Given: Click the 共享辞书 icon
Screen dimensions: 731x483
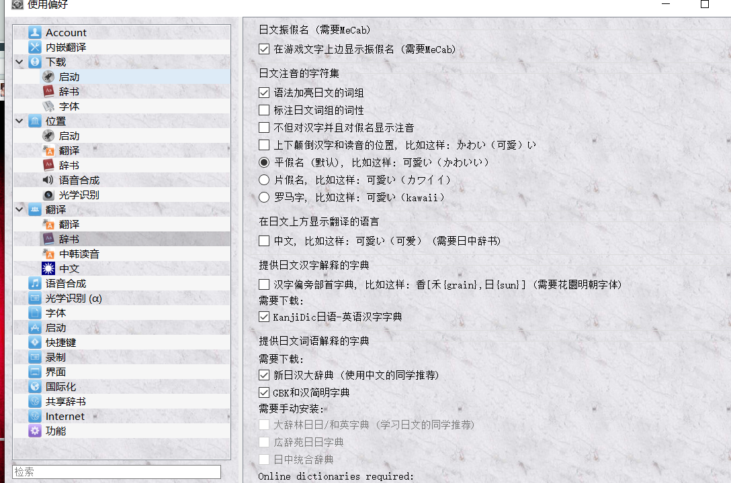Looking at the screenshot, I should (35, 402).
